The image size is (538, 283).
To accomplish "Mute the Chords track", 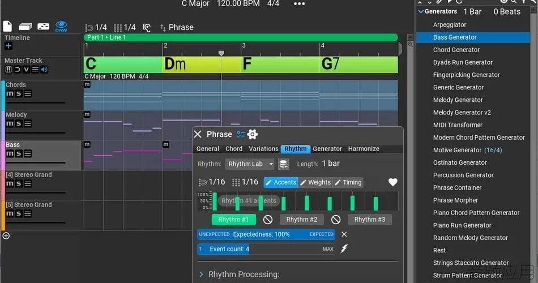I will pos(10,93).
